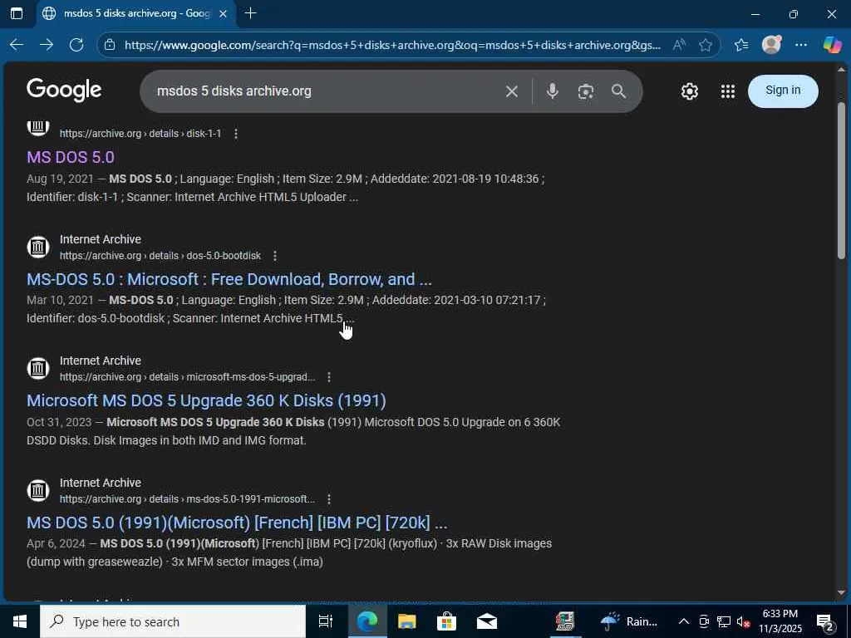851x638 pixels.
Task: Open the Google apps grid
Action: click(x=728, y=91)
